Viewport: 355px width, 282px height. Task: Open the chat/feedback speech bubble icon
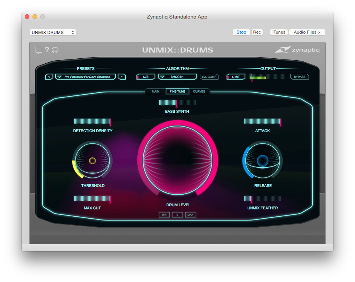coord(39,50)
